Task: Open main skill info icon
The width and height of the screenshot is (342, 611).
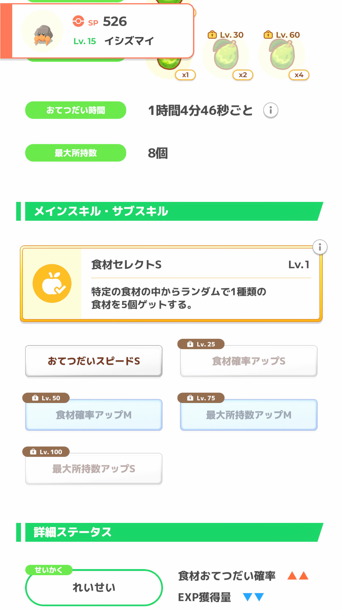Action: click(x=320, y=247)
